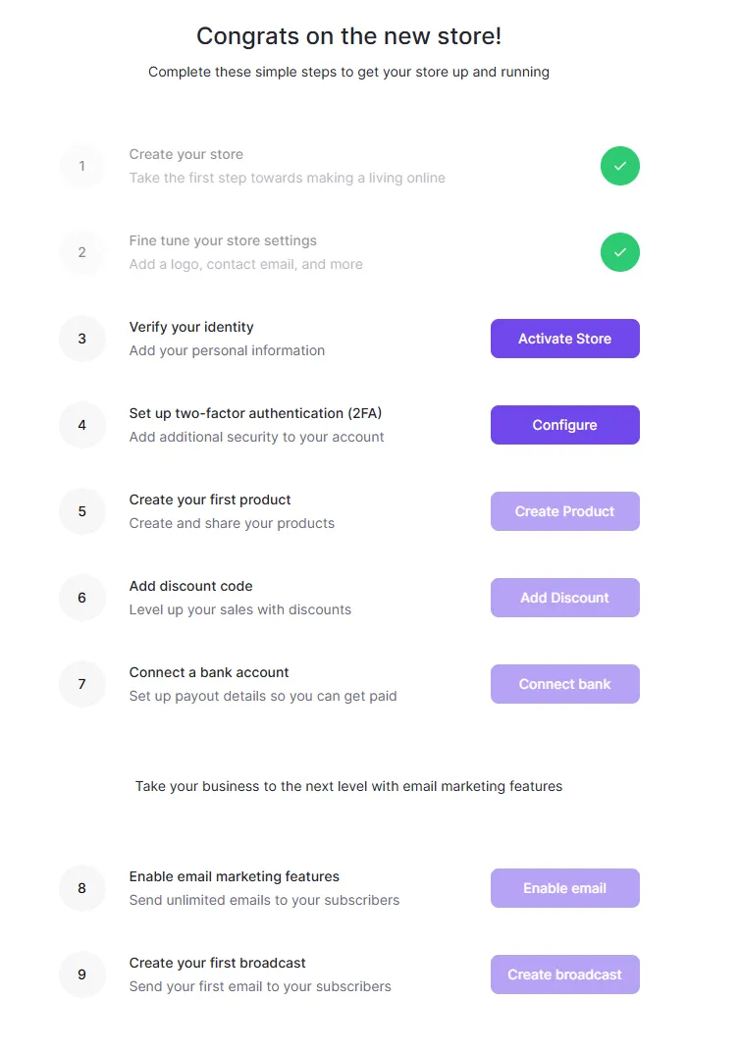
Task: Click the Create Product button
Action: click(564, 511)
